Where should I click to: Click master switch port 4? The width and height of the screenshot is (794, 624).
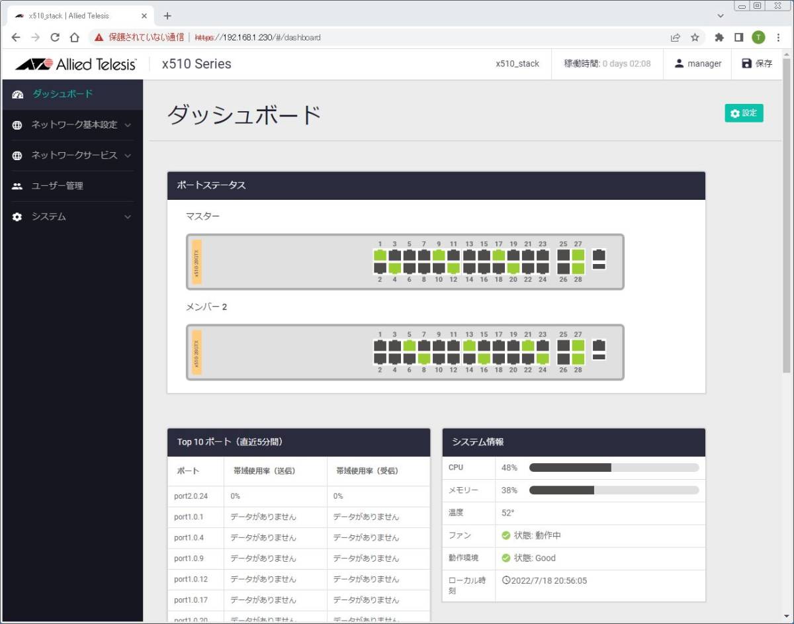(x=394, y=268)
